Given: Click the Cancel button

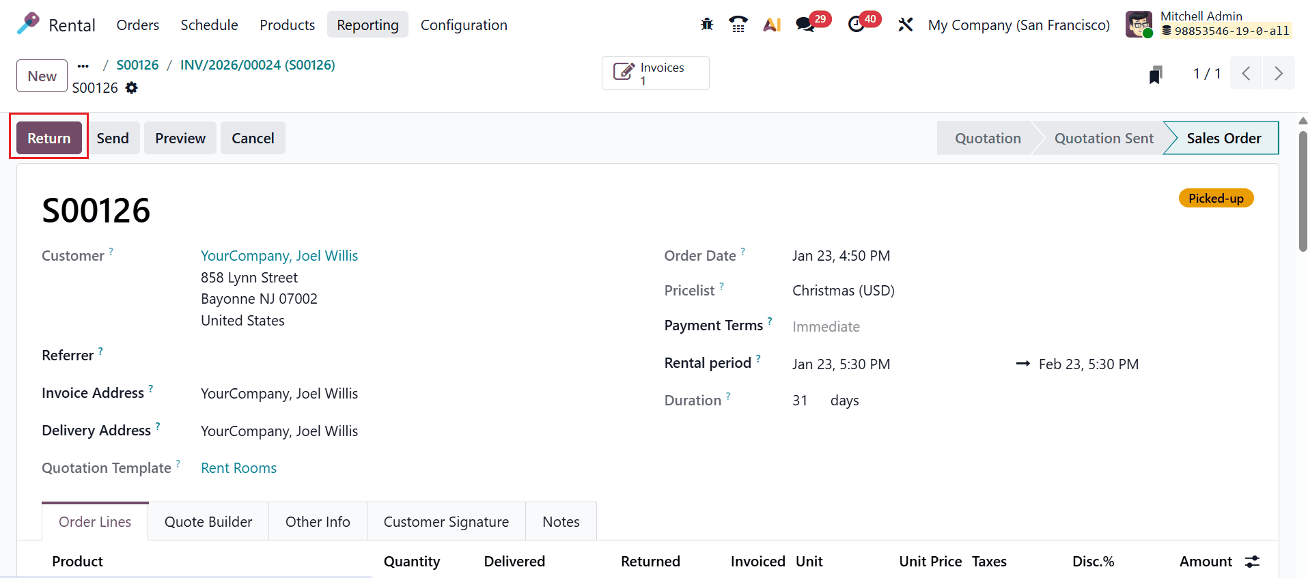Looking at the screenshot, I should 253,138.
